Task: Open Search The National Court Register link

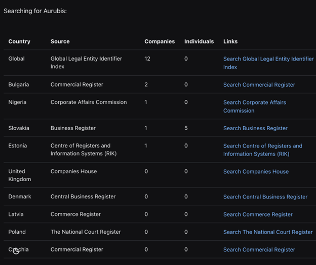Action: point(268,232)
